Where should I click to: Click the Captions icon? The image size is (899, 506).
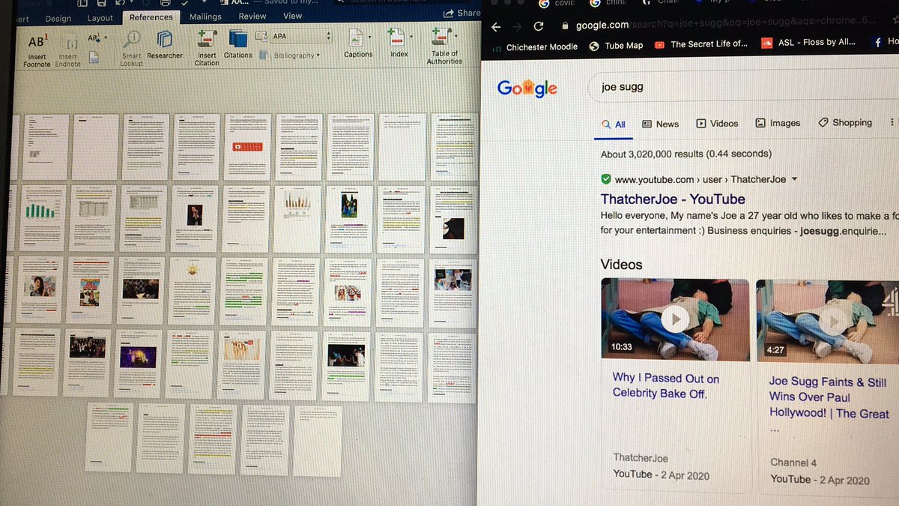354,39
